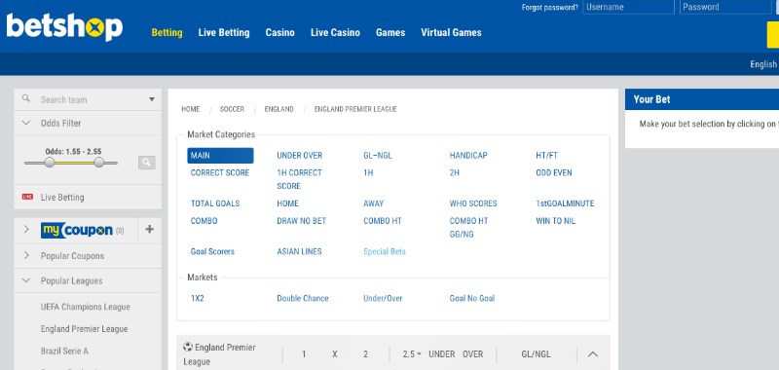Open the Games tab
This screenshot has height=370, width=779.
point(390,33)
